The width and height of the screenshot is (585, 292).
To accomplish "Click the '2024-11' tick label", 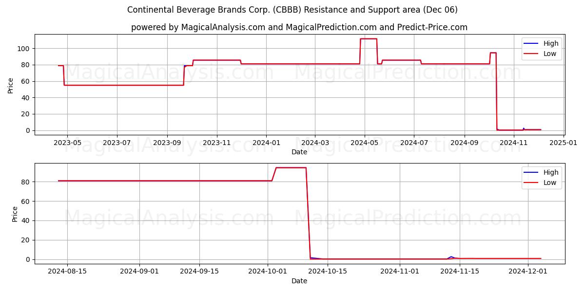I will pos(514,143).
